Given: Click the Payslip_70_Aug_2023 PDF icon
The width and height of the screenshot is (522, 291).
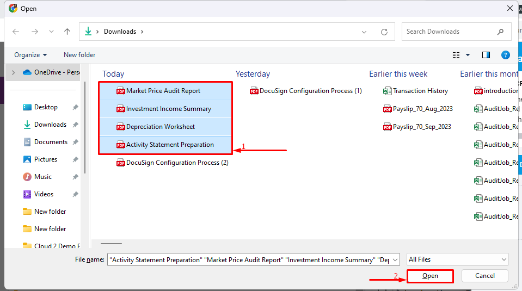Looking at the screenshot, I should click(x=388, y=109).
